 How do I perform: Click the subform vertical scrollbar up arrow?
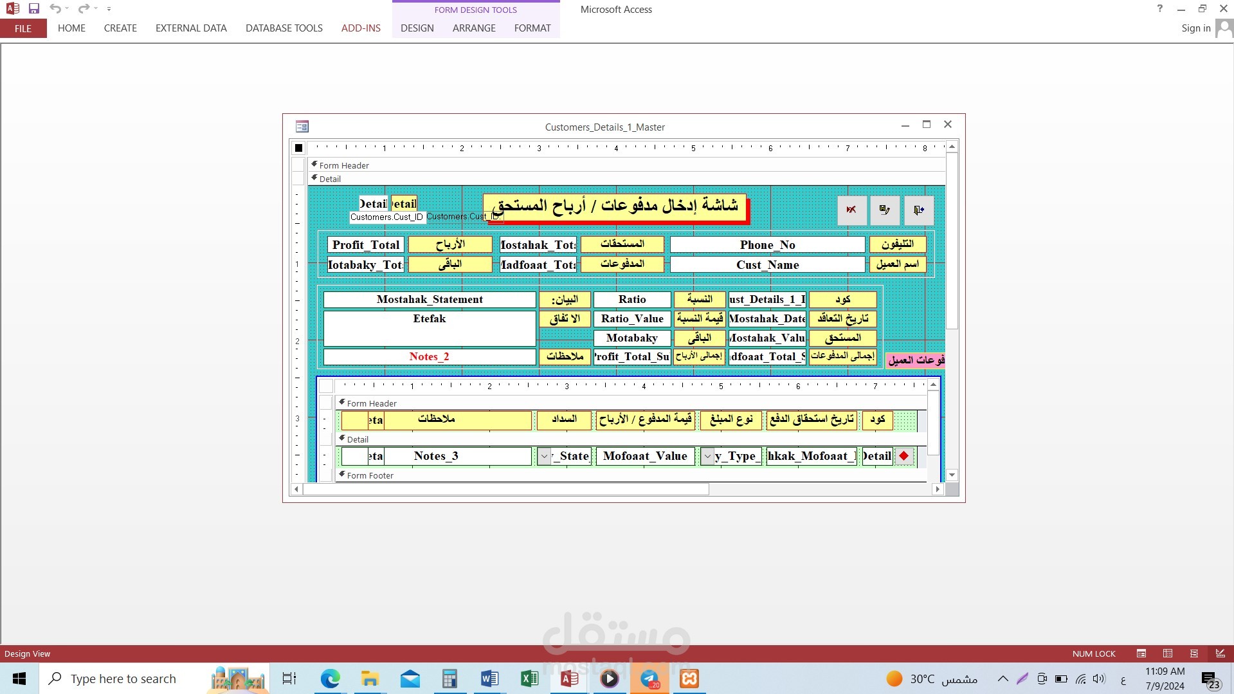(933, 385)
